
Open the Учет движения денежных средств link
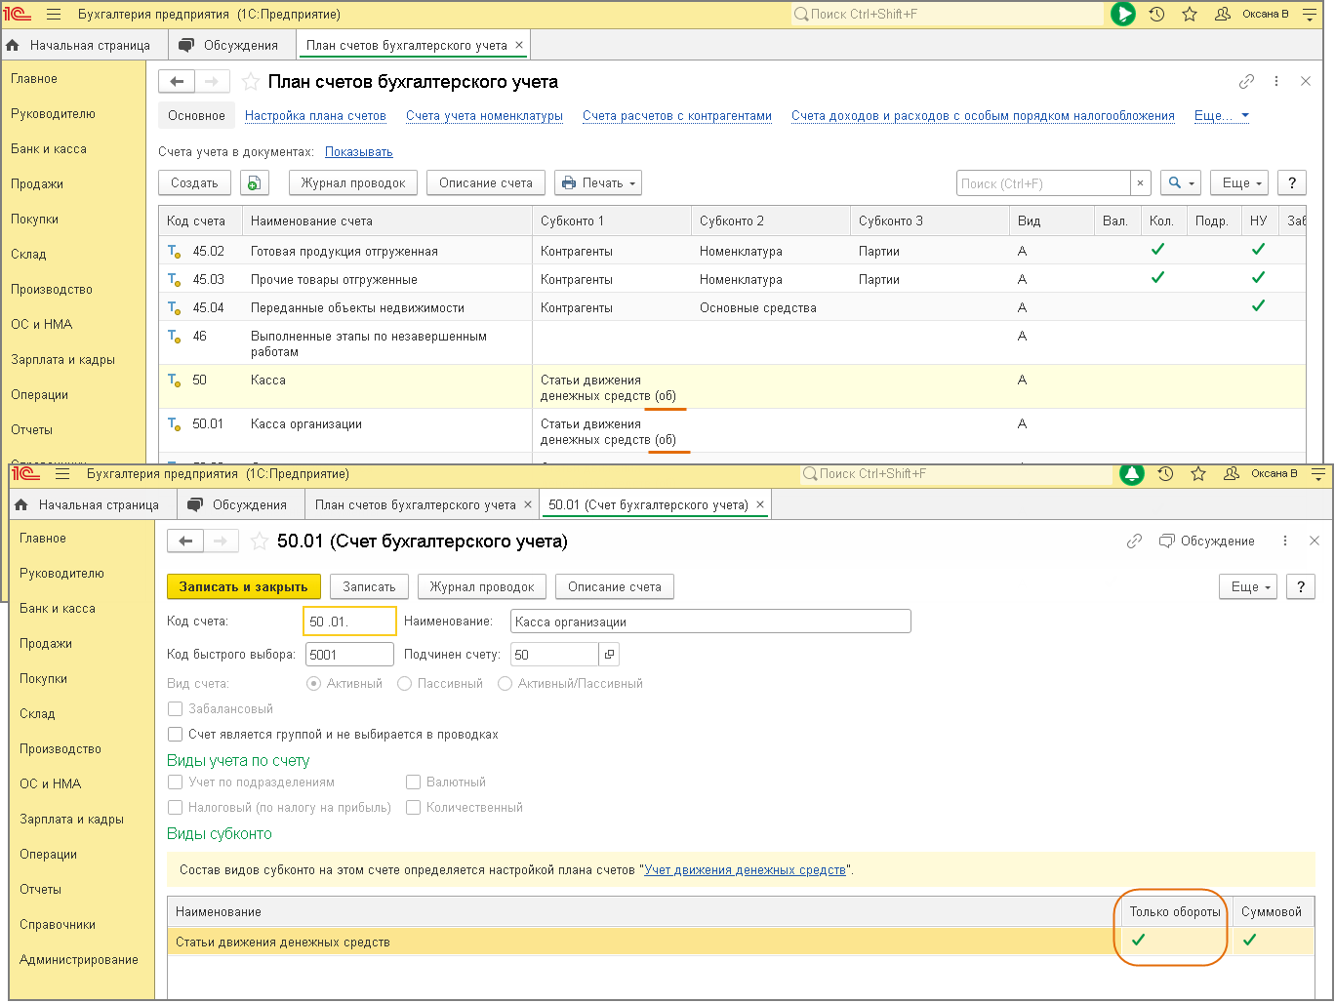point(745,870)
